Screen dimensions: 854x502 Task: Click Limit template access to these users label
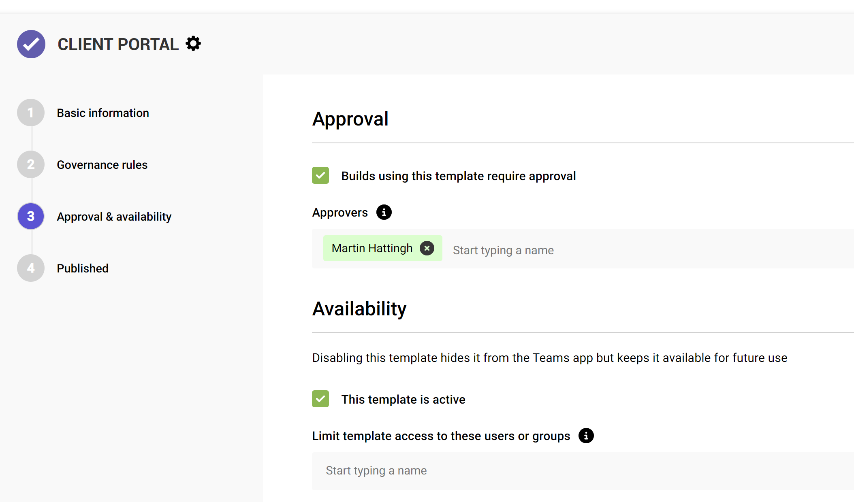441,436
